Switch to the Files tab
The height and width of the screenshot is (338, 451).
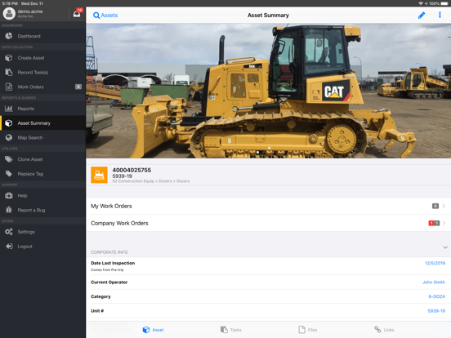tap(308, 330)
